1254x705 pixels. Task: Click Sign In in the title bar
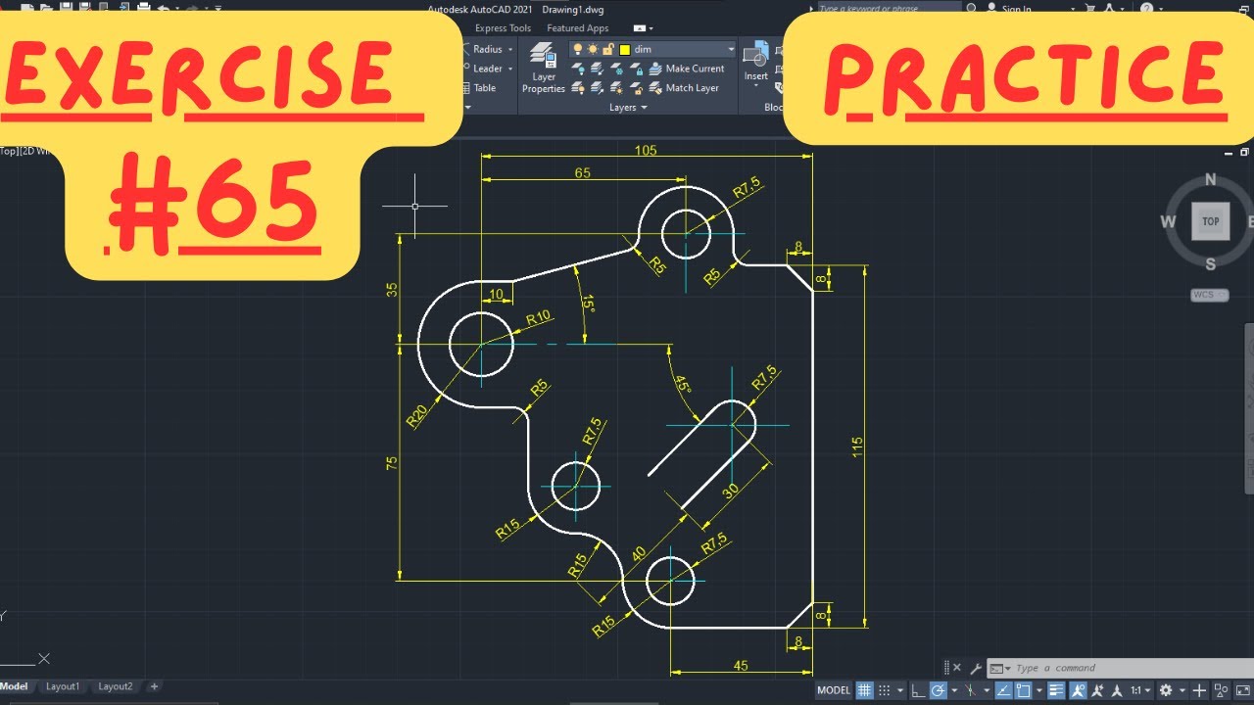click(1017, 9)
